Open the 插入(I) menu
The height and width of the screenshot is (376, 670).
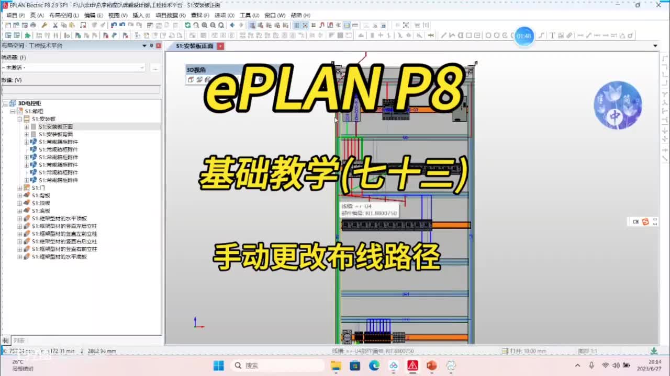(141, 15)
